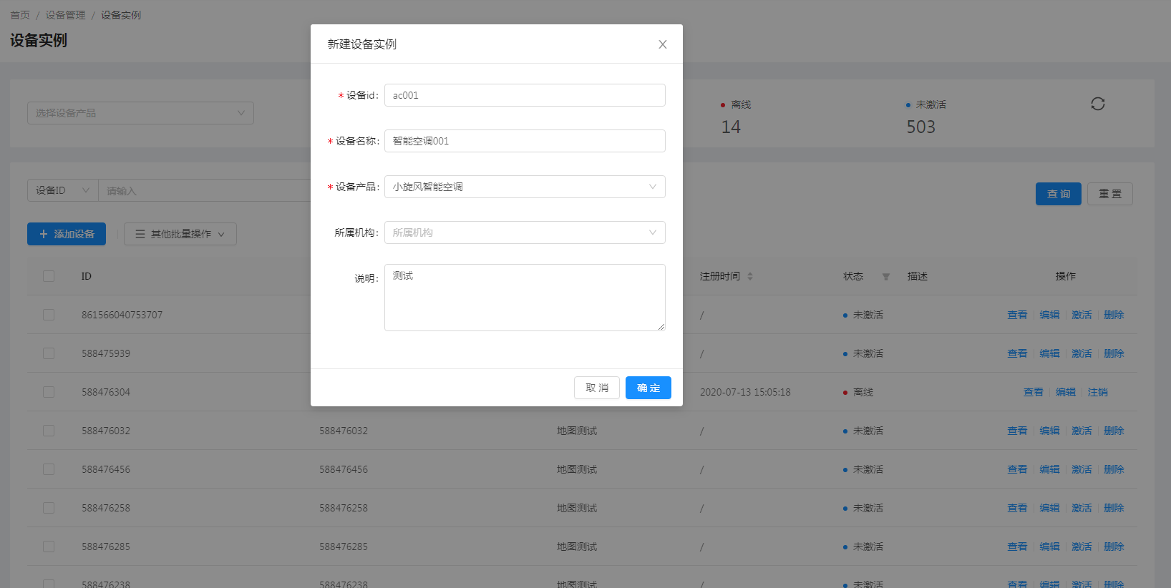Click the 状态 column filter icon

coord(885,277)
